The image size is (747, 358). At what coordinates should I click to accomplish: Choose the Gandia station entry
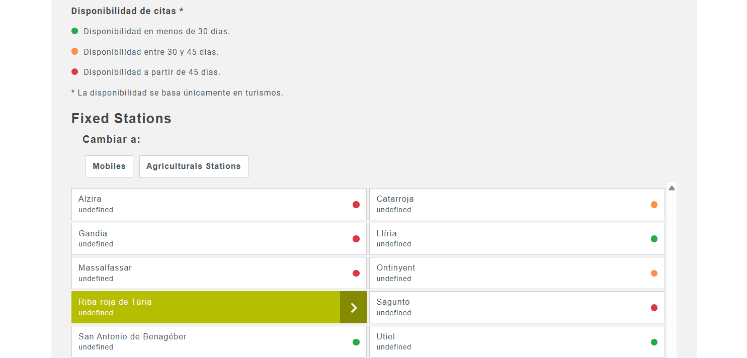201,239
